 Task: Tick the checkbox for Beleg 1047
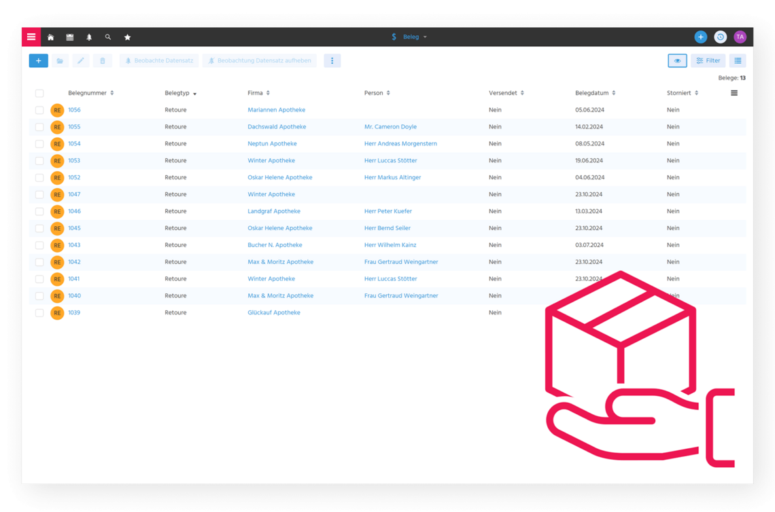click(x=39, y=195)
